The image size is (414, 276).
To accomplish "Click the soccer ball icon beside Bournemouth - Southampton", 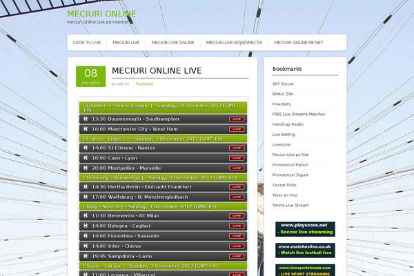I will (86, 119).
